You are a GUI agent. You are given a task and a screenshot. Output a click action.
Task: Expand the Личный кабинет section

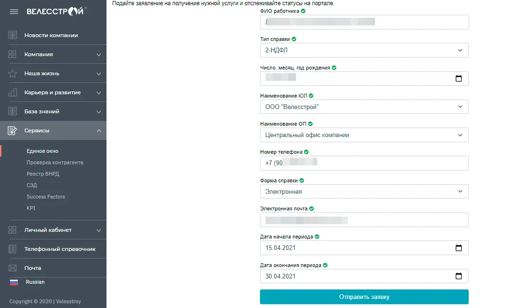coord(98,230)
